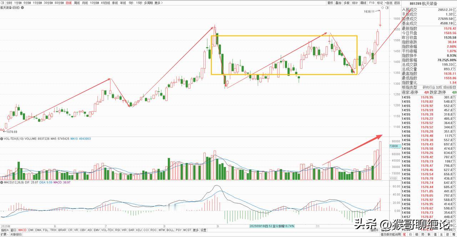Select the BRAR indicator
The image size is (457, 237).
click(x=62, y=230)
